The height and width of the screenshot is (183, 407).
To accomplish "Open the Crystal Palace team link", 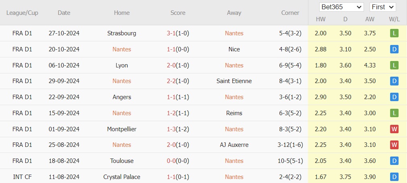I will 122,177.
